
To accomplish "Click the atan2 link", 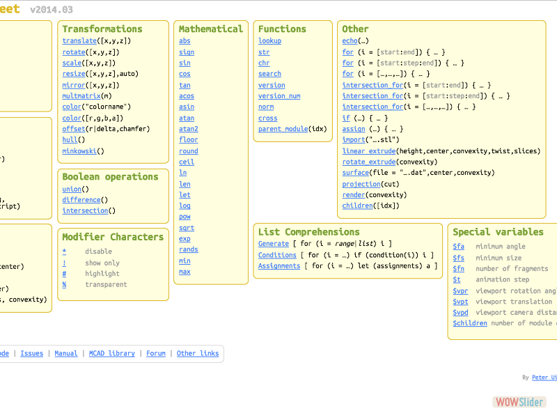I will tap(189, 129).
